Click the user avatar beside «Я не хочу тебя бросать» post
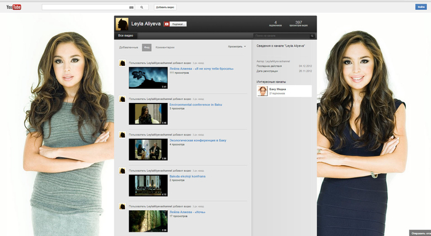431x236 pixels. 123,63
